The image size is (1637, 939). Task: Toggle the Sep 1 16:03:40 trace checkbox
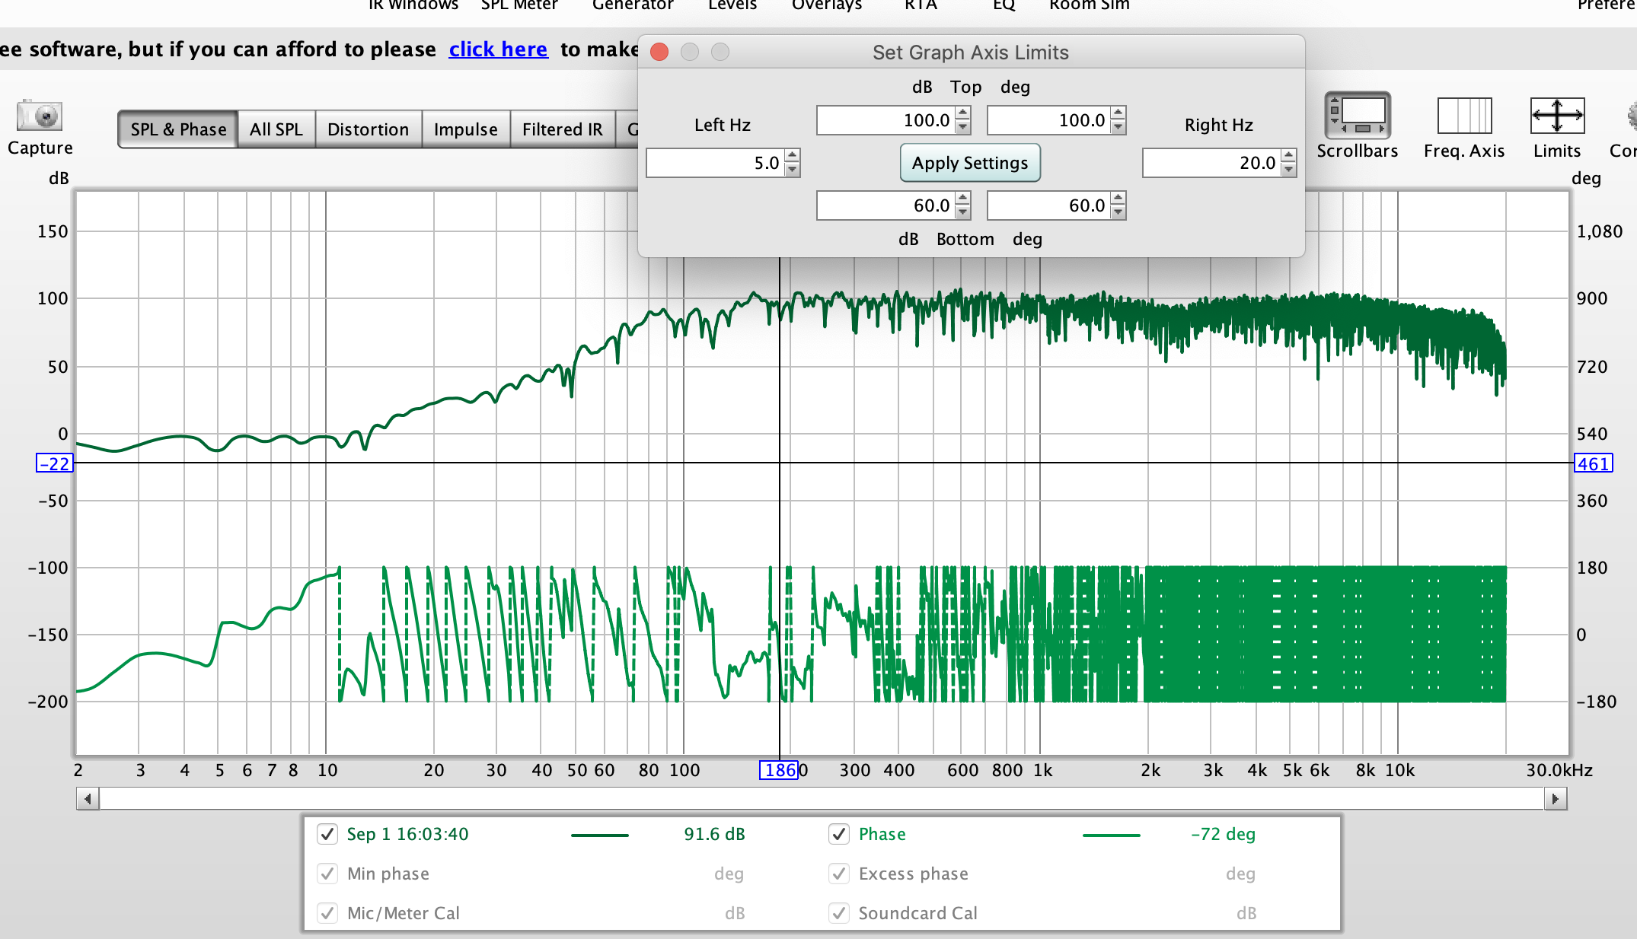[x=327, y=834]
